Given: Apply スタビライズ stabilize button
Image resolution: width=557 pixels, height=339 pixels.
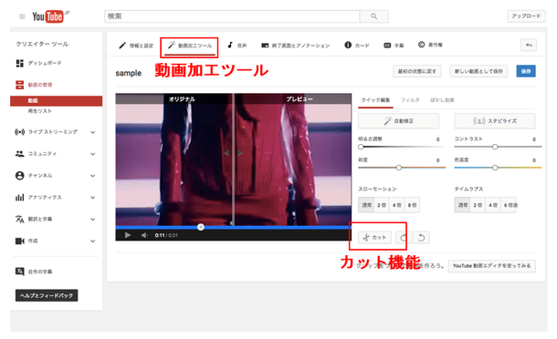Looking at the screenshot, I should [x=495, y=121].
